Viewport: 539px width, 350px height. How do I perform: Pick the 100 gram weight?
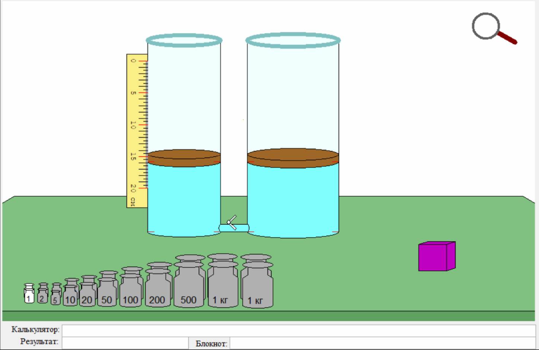131,287
